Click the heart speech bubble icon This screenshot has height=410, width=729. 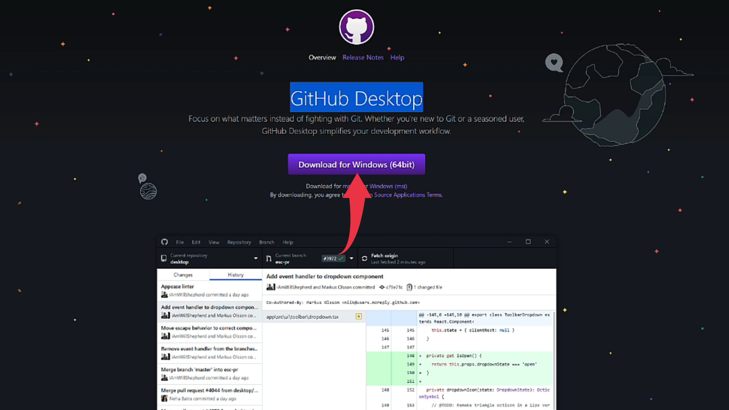pos(554,62)
